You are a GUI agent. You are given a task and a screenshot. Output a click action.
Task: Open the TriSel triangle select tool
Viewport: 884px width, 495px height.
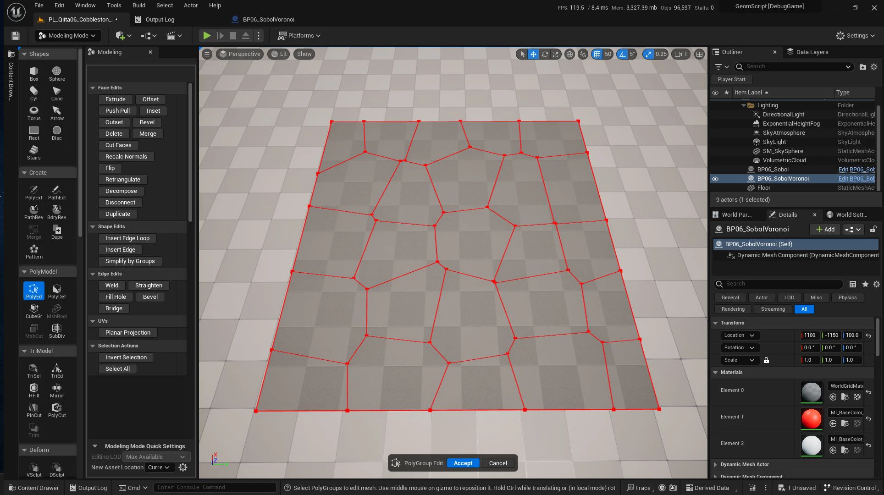tap(34, 371)
